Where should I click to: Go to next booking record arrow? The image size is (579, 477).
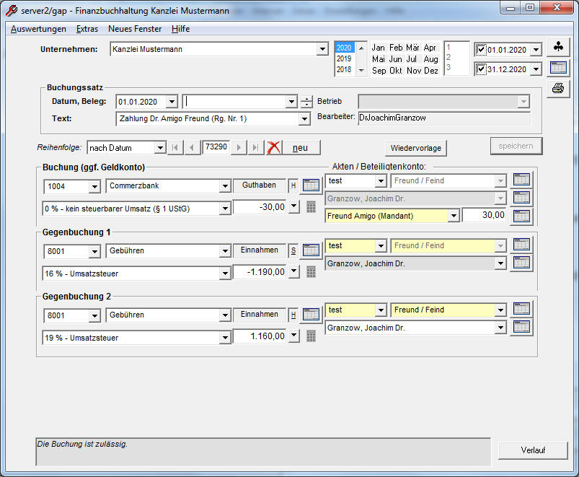(x=239, y=147)
